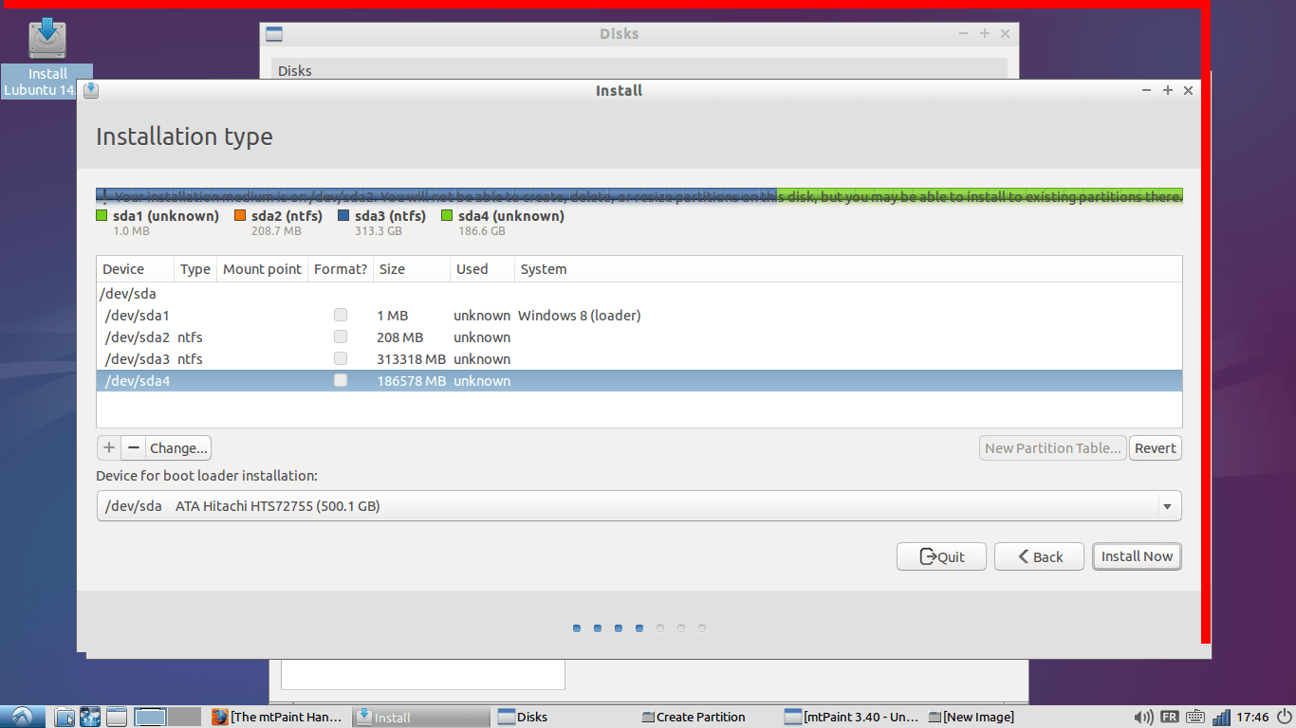
Task: Click the Install Now button
Action: point(1137,556)
